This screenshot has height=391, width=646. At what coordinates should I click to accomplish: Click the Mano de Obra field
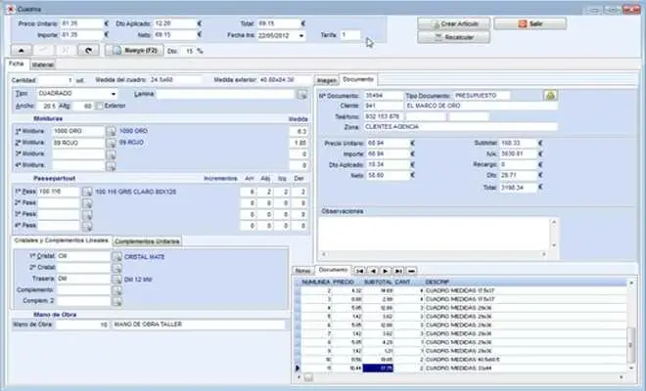tap(82, 325)
